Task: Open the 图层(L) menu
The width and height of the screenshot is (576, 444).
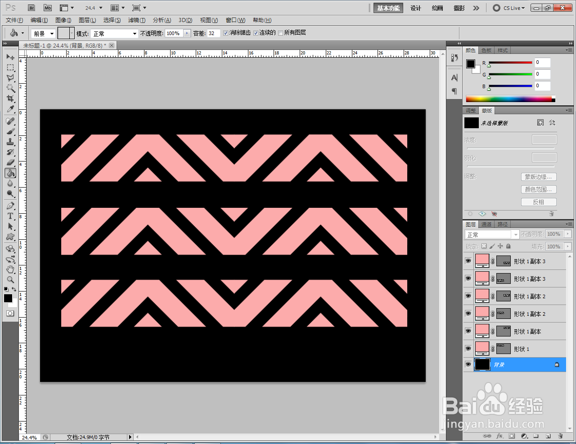Action: [87, 20]
